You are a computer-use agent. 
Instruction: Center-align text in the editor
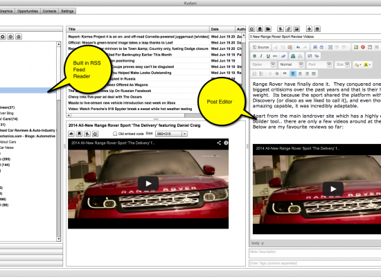coord(300,73)
